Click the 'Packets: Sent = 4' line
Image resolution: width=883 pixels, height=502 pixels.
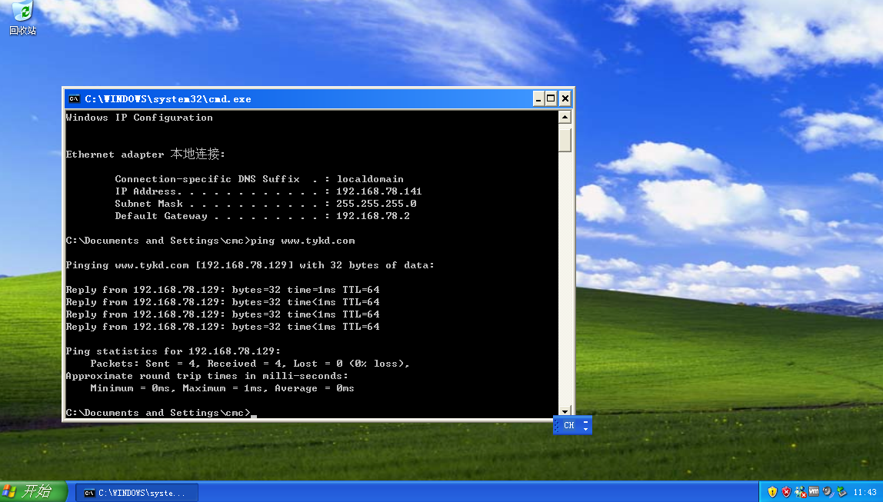(x=249, y=364)
